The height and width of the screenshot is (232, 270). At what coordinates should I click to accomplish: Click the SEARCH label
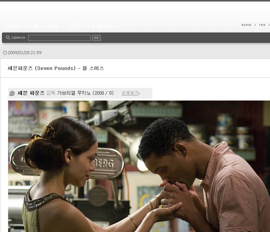pos(18,38)
